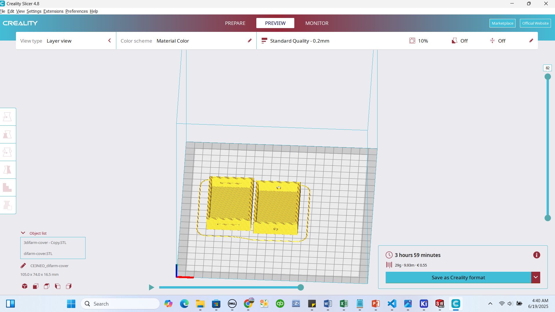Click the support Off icon
The width and height of the screenshot is (555, 312).
tap(454, 41)
